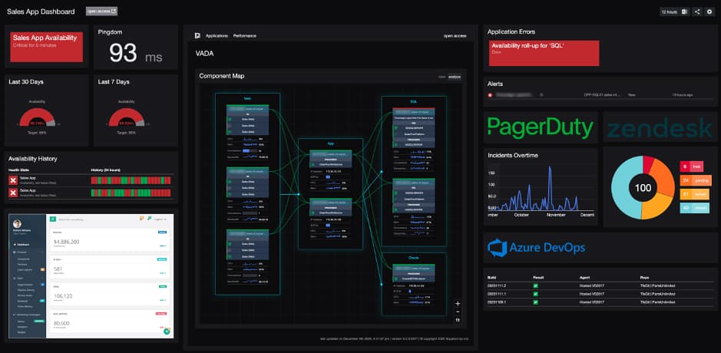Click the share dashboard icon

point(697,12)
